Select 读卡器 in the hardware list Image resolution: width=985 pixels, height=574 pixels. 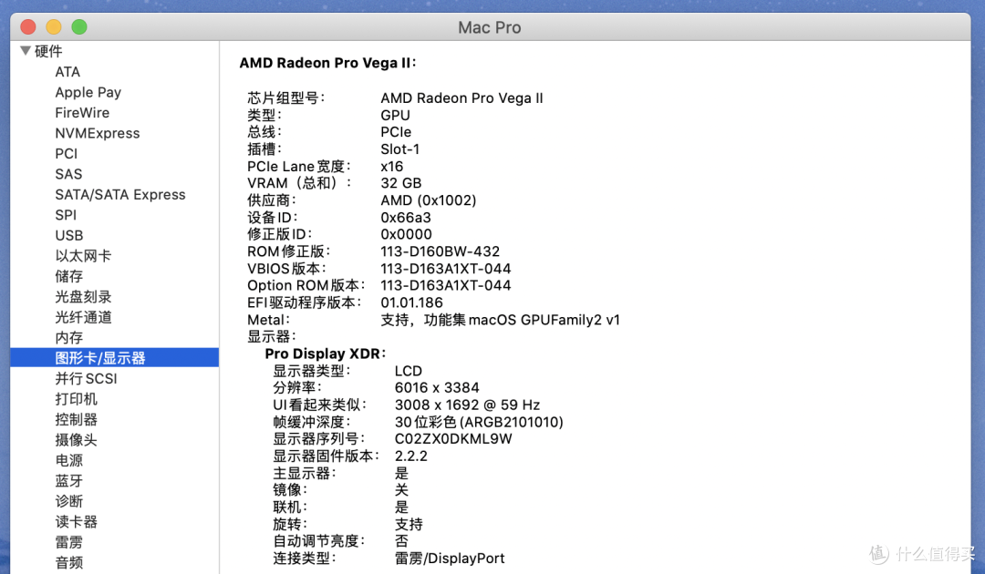[76, 522]
